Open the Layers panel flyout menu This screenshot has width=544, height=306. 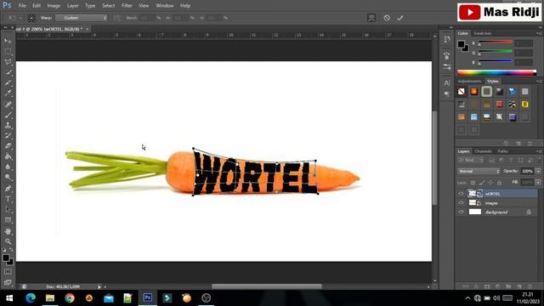[539, 151]
